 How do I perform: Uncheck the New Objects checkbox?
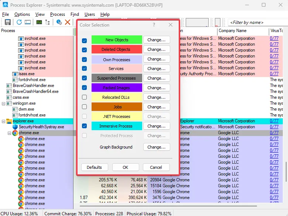[x=85, y=40]
